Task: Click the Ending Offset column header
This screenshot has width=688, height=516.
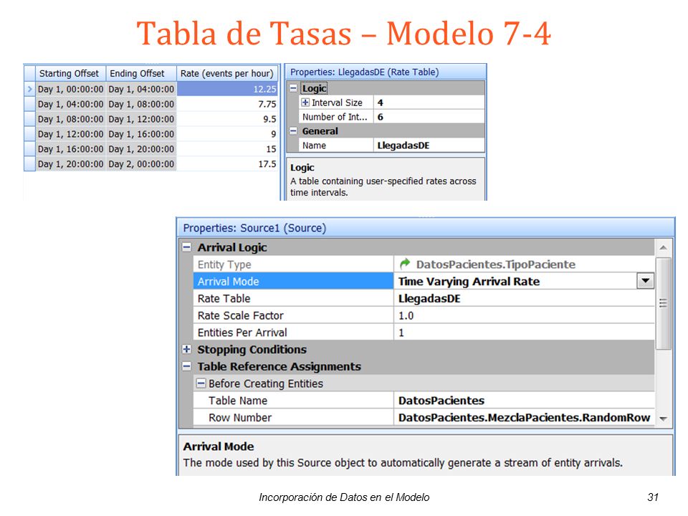Action: pyautogui.click(x=141, y=73)
